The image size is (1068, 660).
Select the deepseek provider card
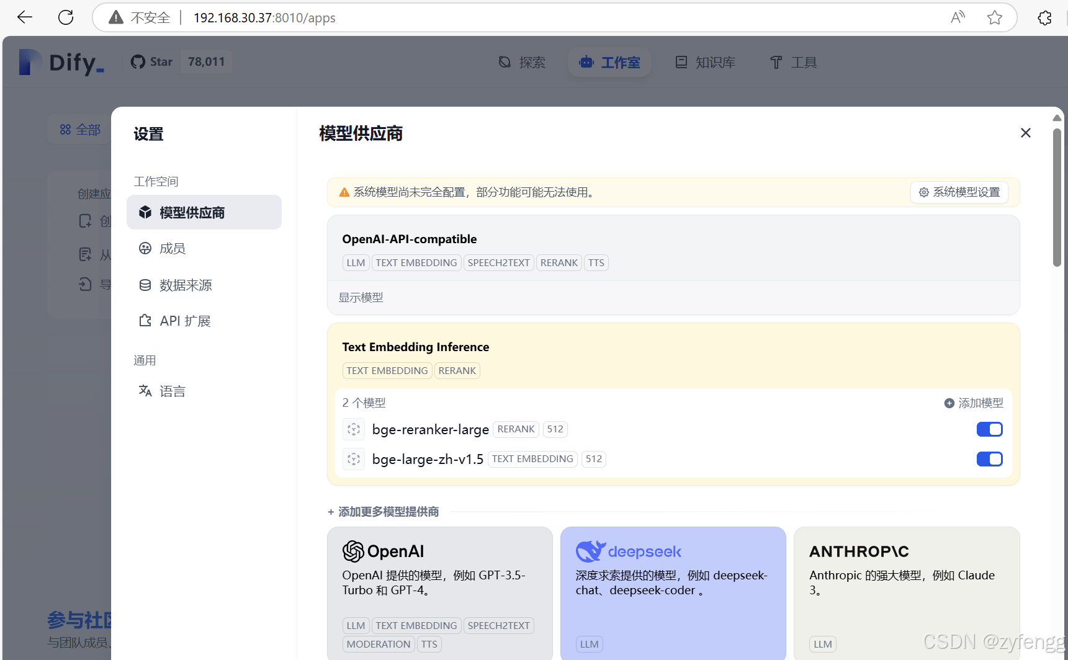(673, 593)
